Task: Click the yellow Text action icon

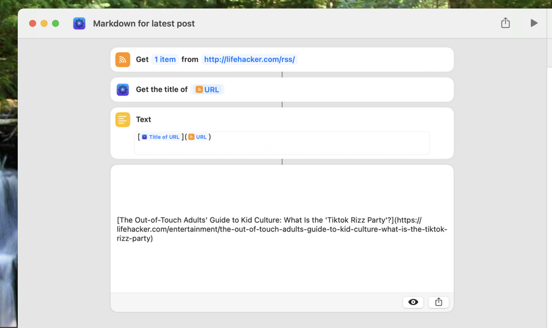Action: (122, 119)
